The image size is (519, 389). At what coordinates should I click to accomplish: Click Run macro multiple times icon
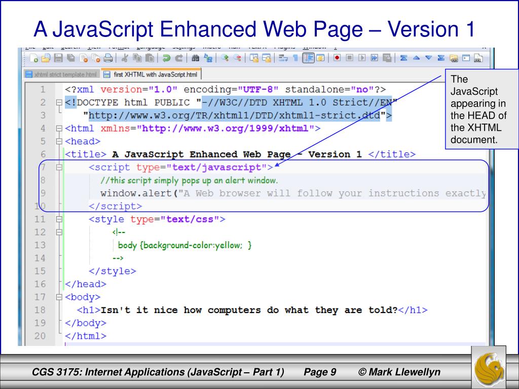[375, 58]
